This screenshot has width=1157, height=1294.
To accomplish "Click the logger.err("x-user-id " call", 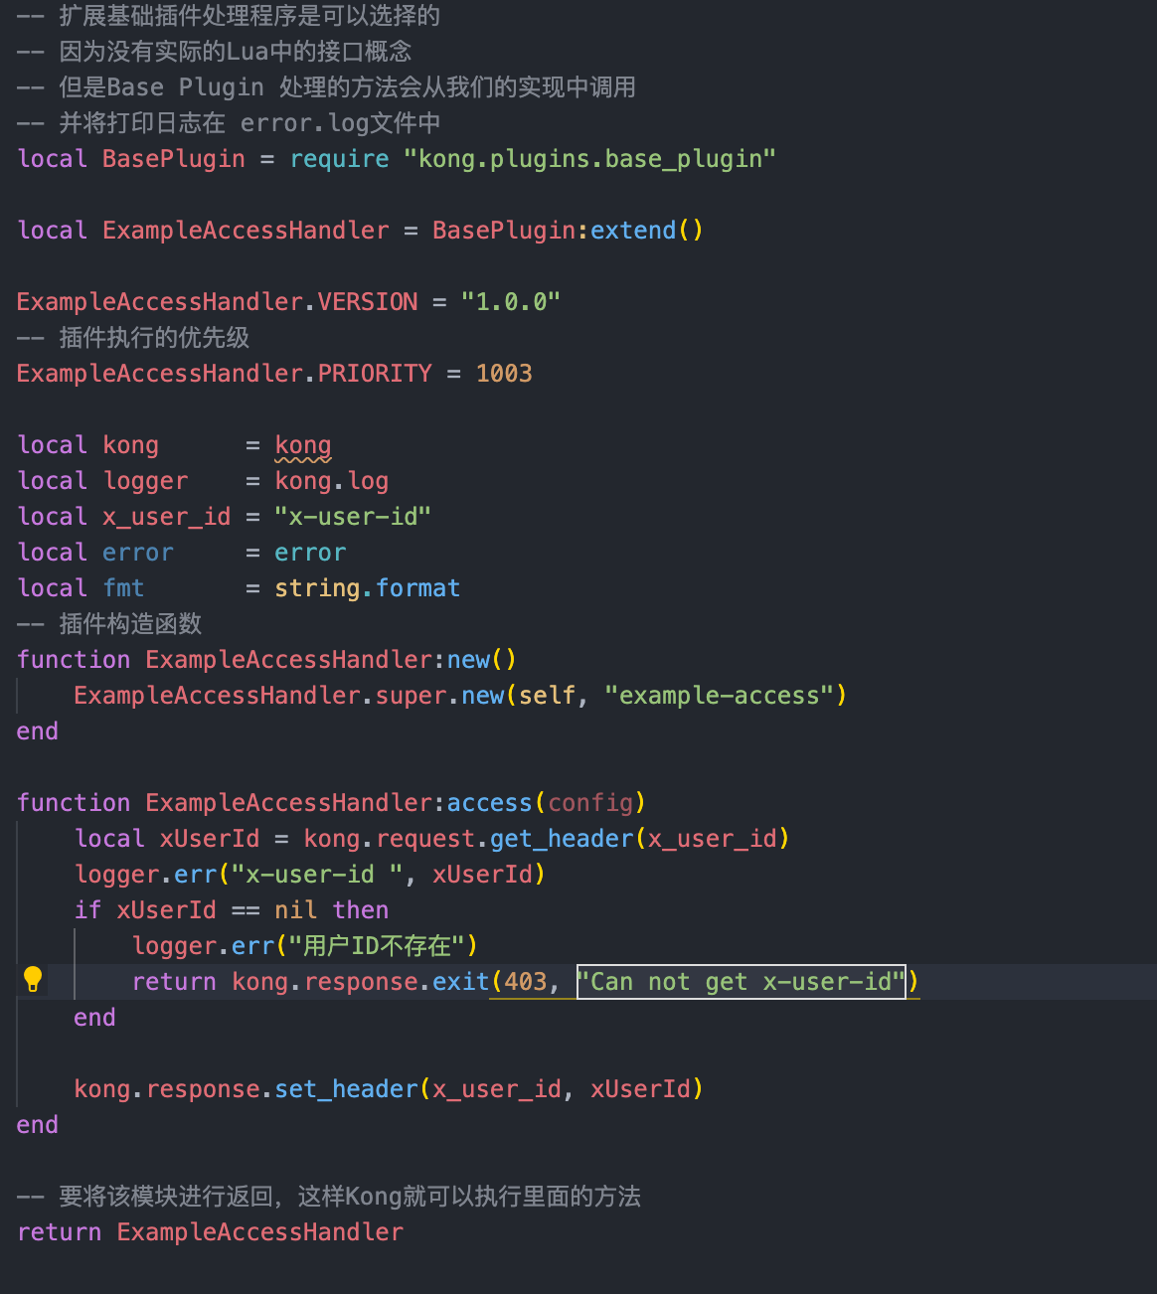I will pyautogui.click(x=310, y=875).
